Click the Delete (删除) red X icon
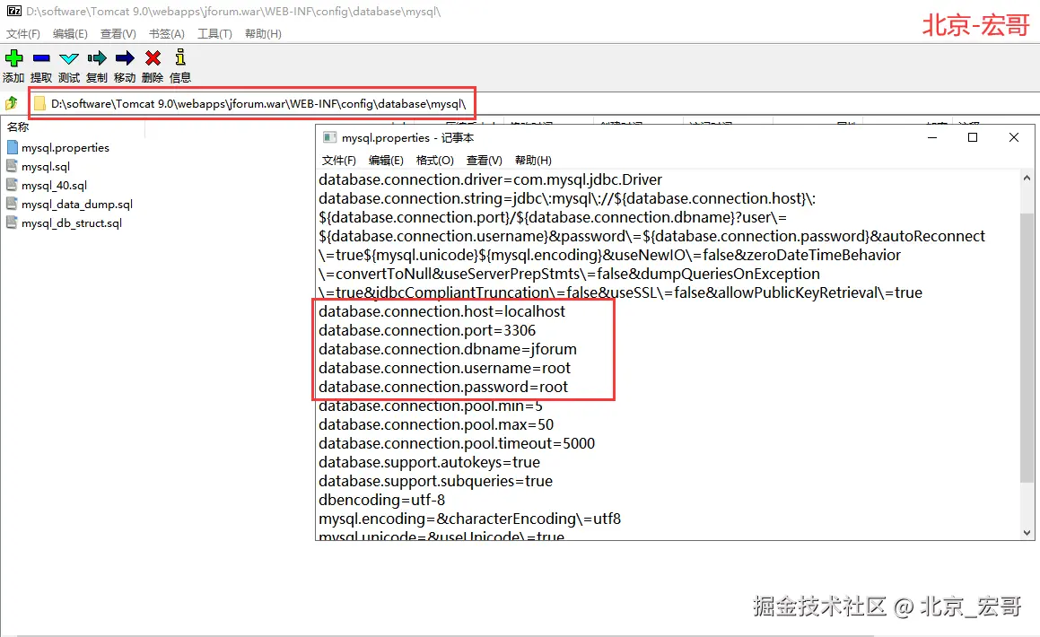Image resolution: width=1040 pixels, height=637 pixels. click(153, 58)
